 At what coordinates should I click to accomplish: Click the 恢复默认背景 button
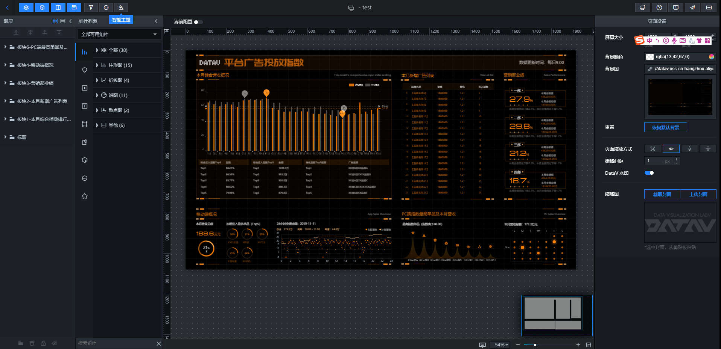(x=665, y=127)
